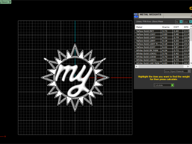The width and height of the screenshot is (192, 144).
Task: Select the White Gold:14K PdW row
Action: click(162, 63)
